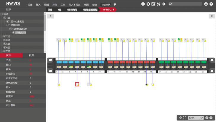216x122 pixels.
Task: Click the zoom in plus button
Action: tap(207, 118)
